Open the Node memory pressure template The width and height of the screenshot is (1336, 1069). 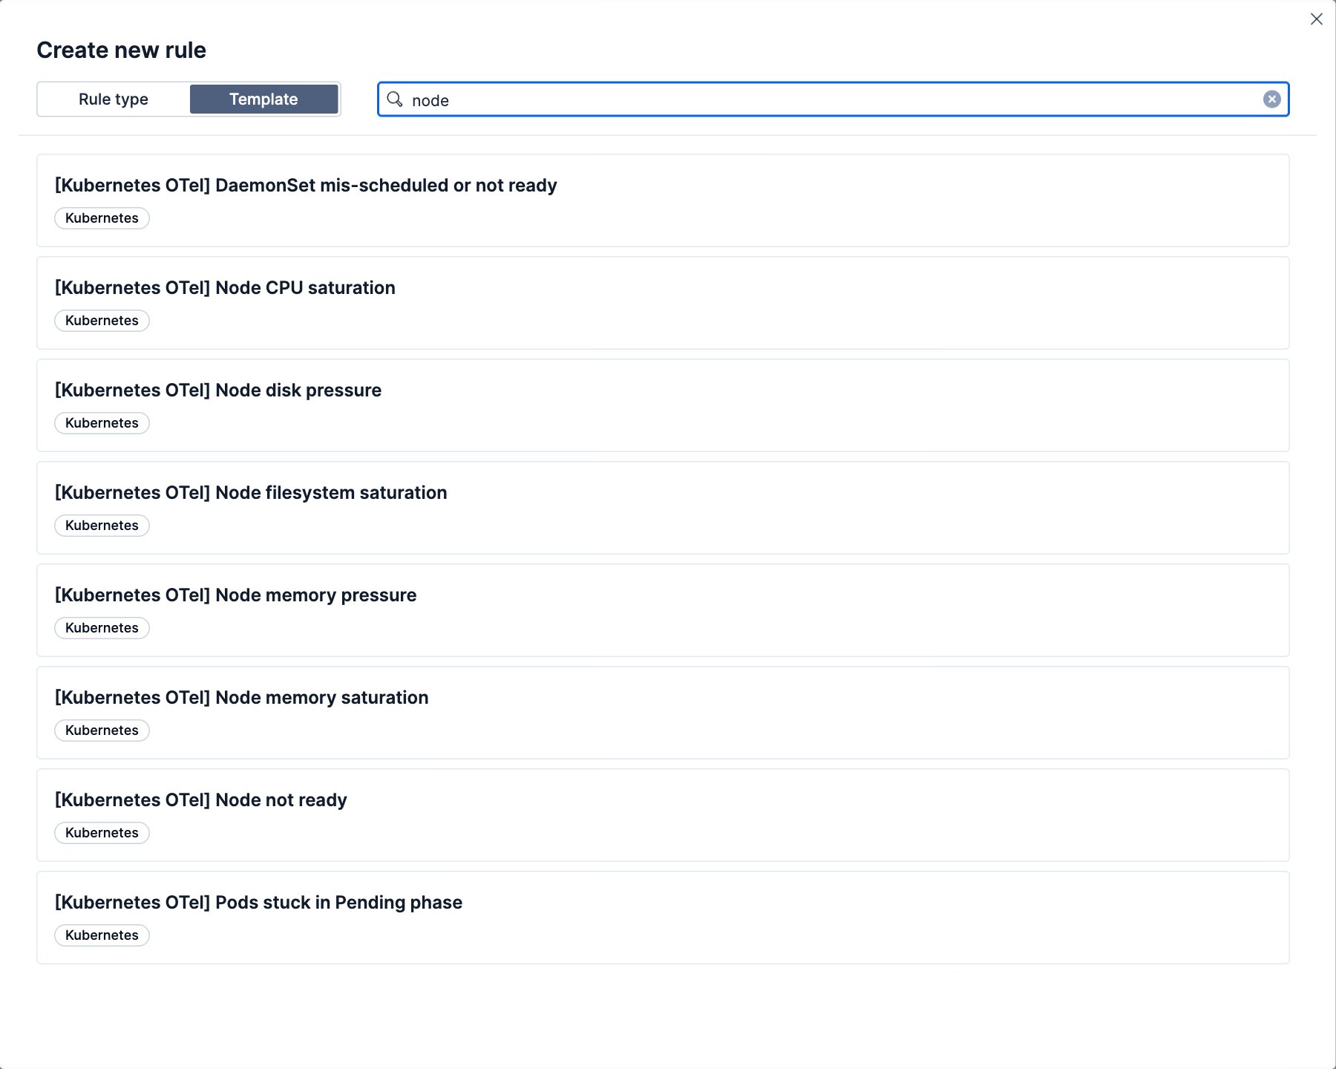pos(663,610)
